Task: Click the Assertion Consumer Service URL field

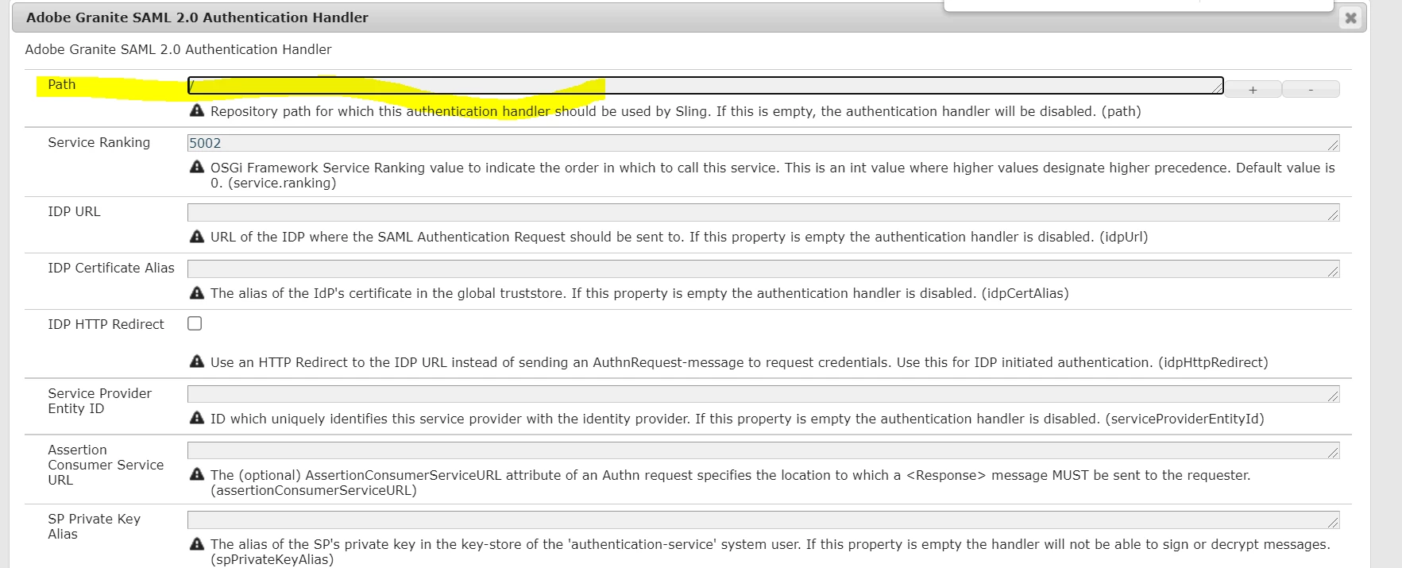Action: [763, 450]
